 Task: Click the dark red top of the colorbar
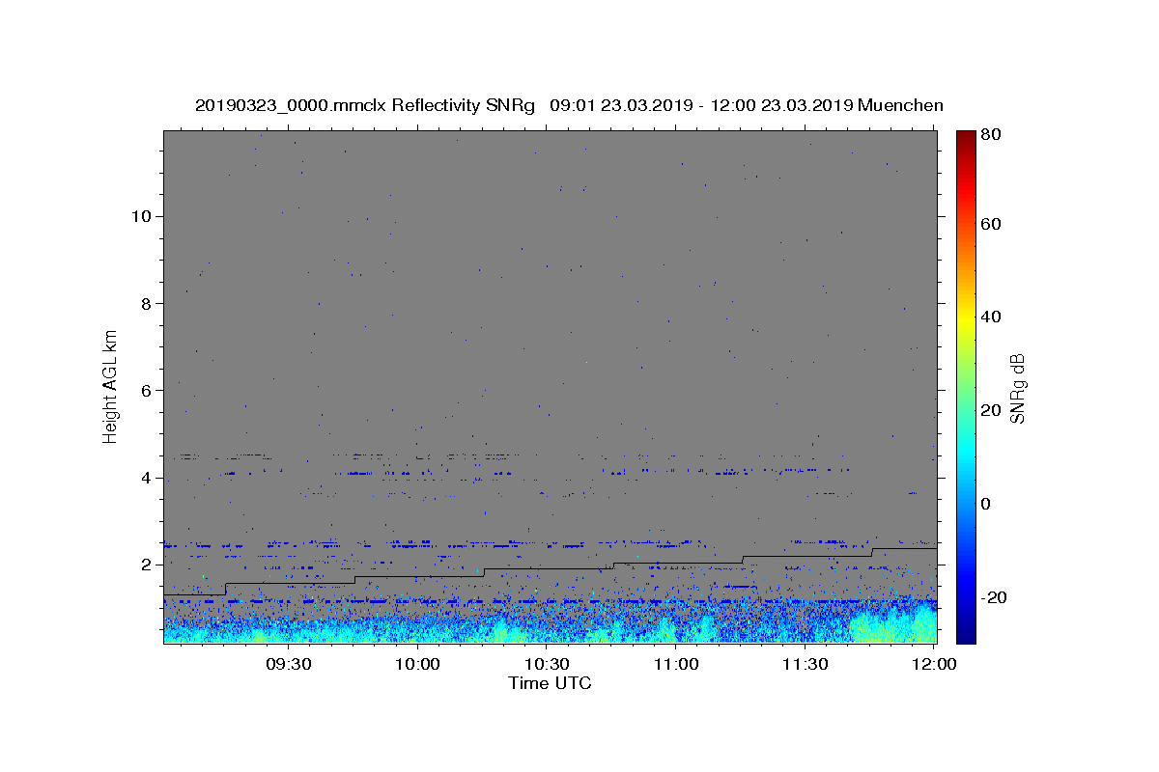tap(966, 137)
